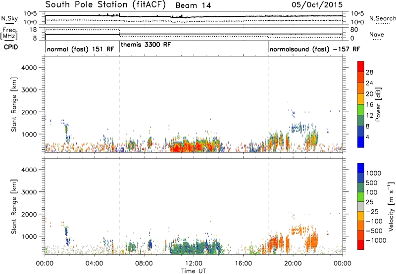The image size is (396, 274).
Task: Click the '1000' tick on Velocity colorbar
Action: coord(374,173)
